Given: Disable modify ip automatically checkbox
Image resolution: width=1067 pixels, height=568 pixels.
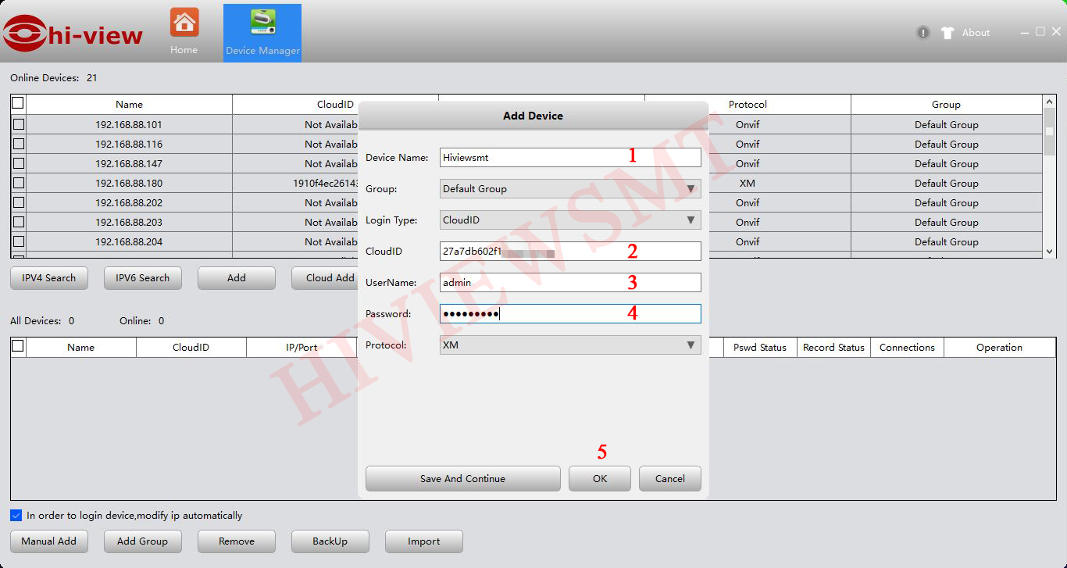Looking at the screenshot, I should [16, 516].
